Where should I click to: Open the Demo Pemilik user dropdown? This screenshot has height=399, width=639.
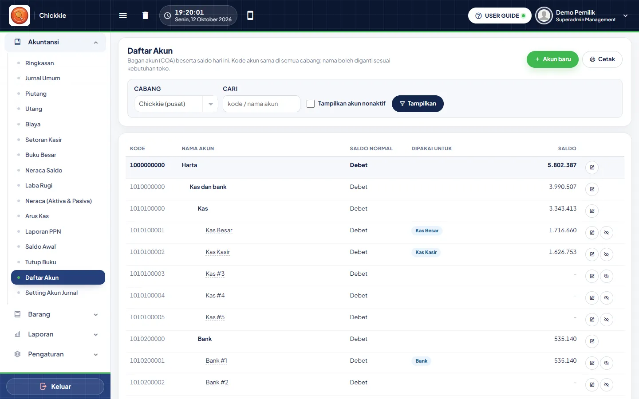(x=582, y=16)
